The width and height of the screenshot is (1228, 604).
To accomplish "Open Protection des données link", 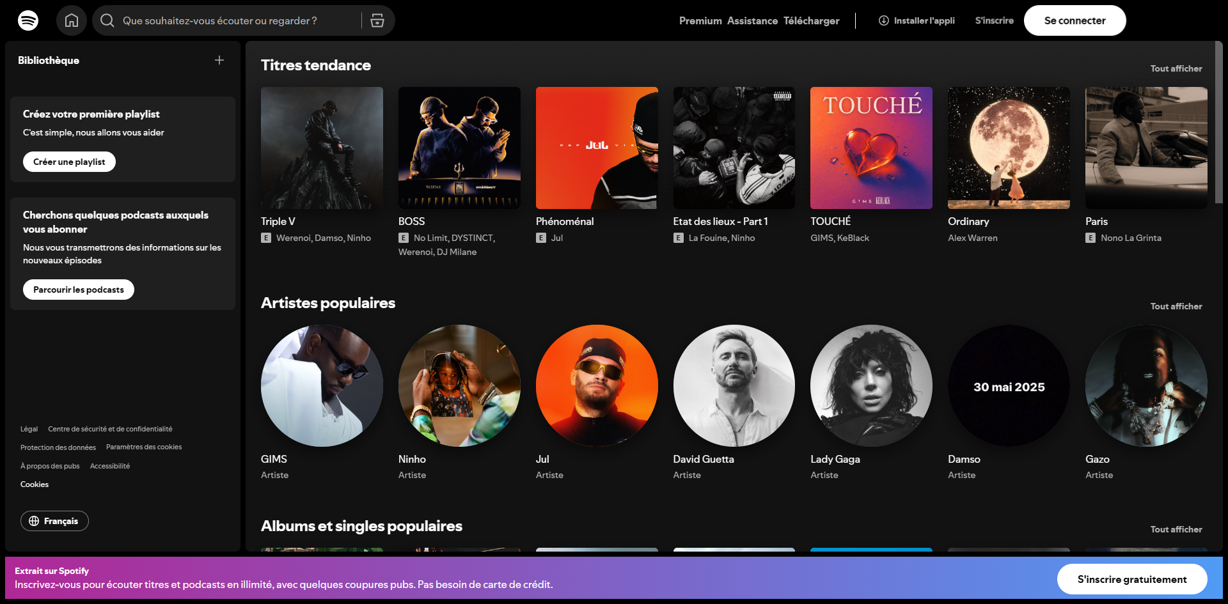I will pyautogui.click(x=58, y=447).
